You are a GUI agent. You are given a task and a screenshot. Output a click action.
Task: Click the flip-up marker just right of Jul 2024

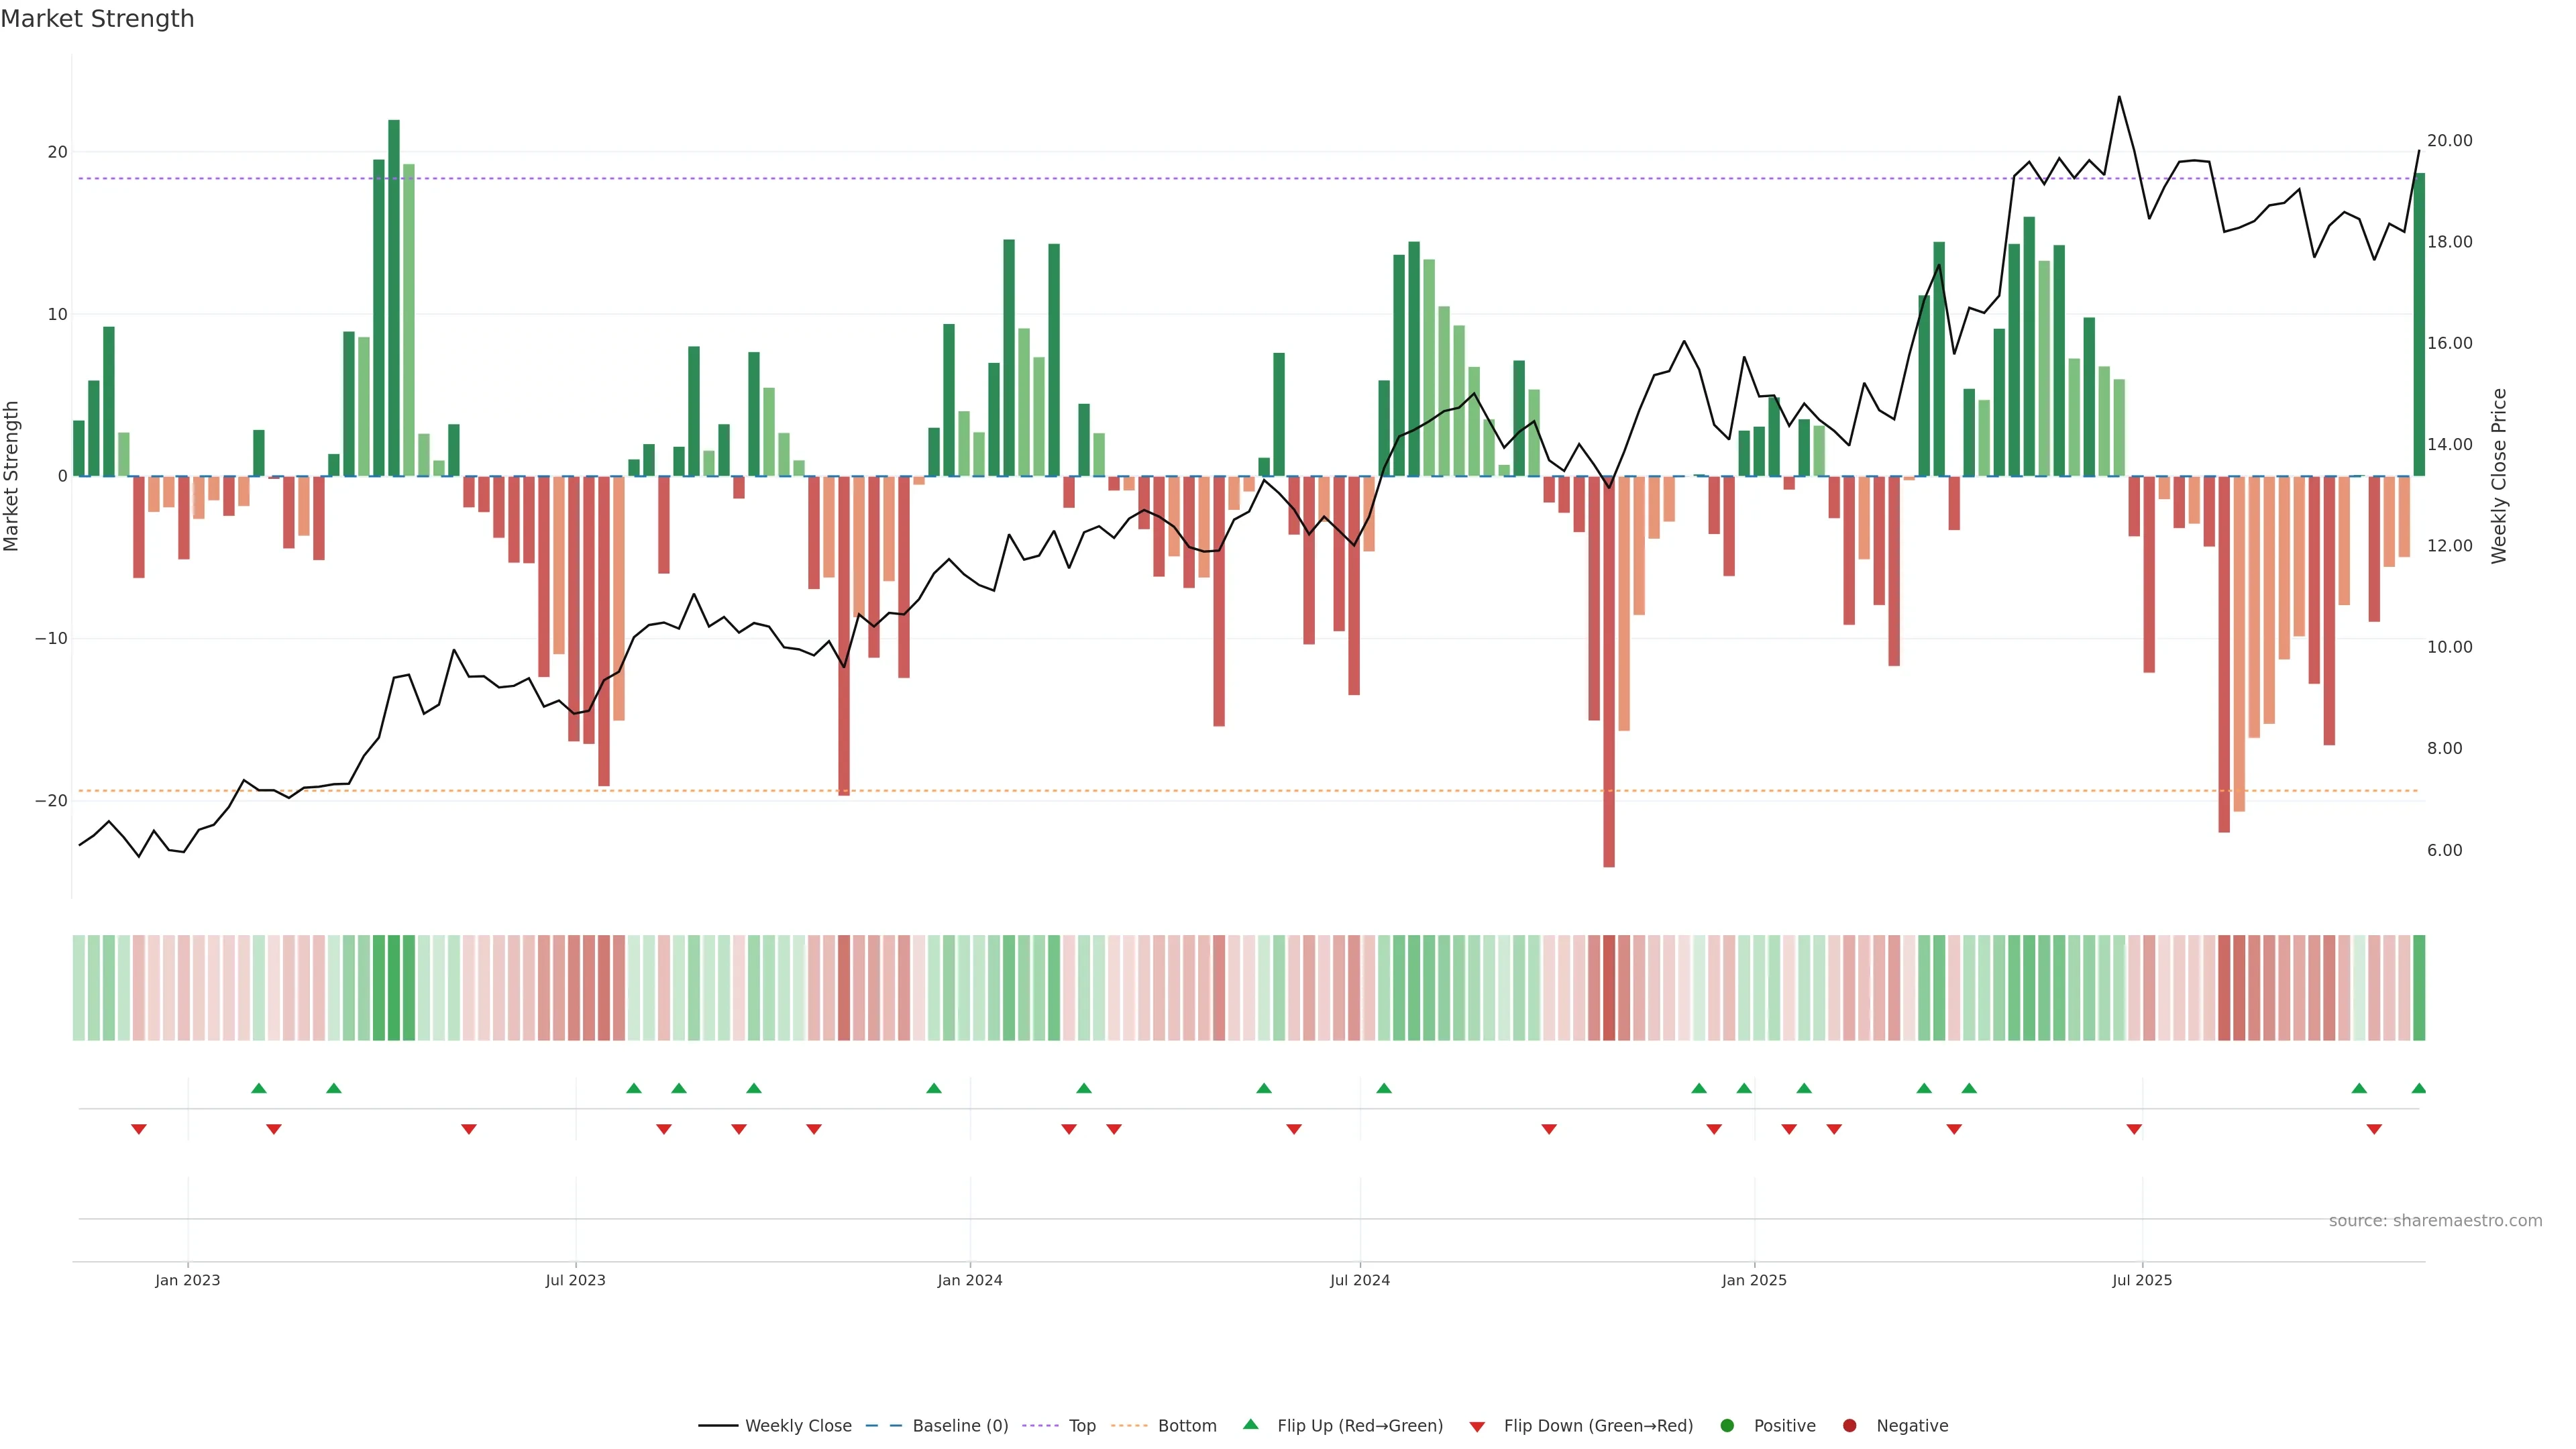pos(1384,1088)
